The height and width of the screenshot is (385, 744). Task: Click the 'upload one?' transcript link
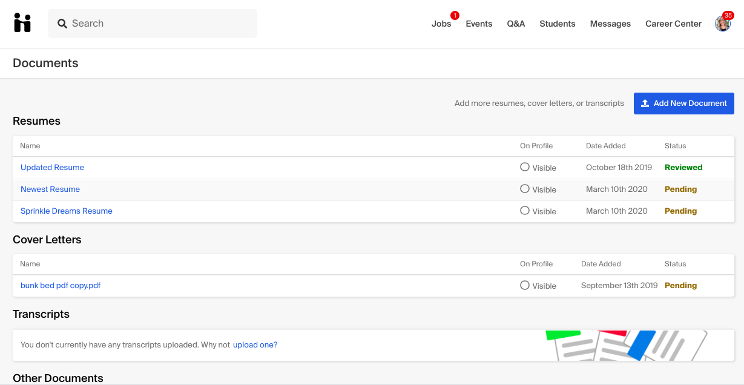[x=255, y=345]
